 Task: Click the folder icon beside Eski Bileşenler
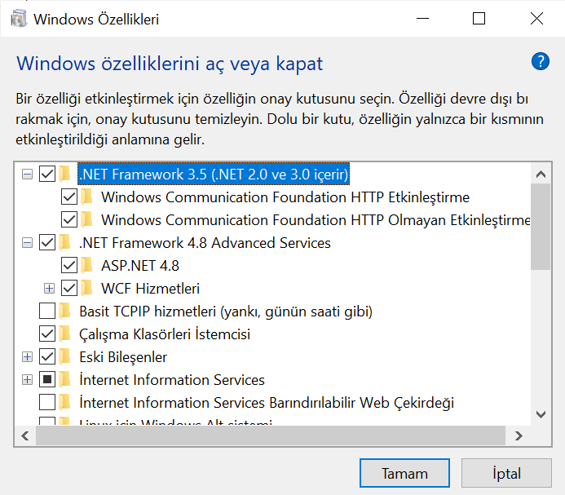pos(65,357)
